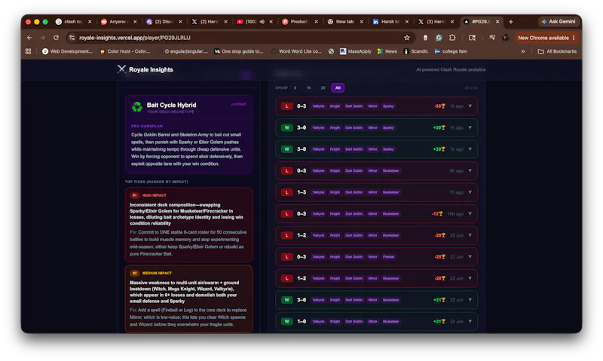
Task: Expand the 0–3 loss from 16h ago
Action: click(470, 213)
